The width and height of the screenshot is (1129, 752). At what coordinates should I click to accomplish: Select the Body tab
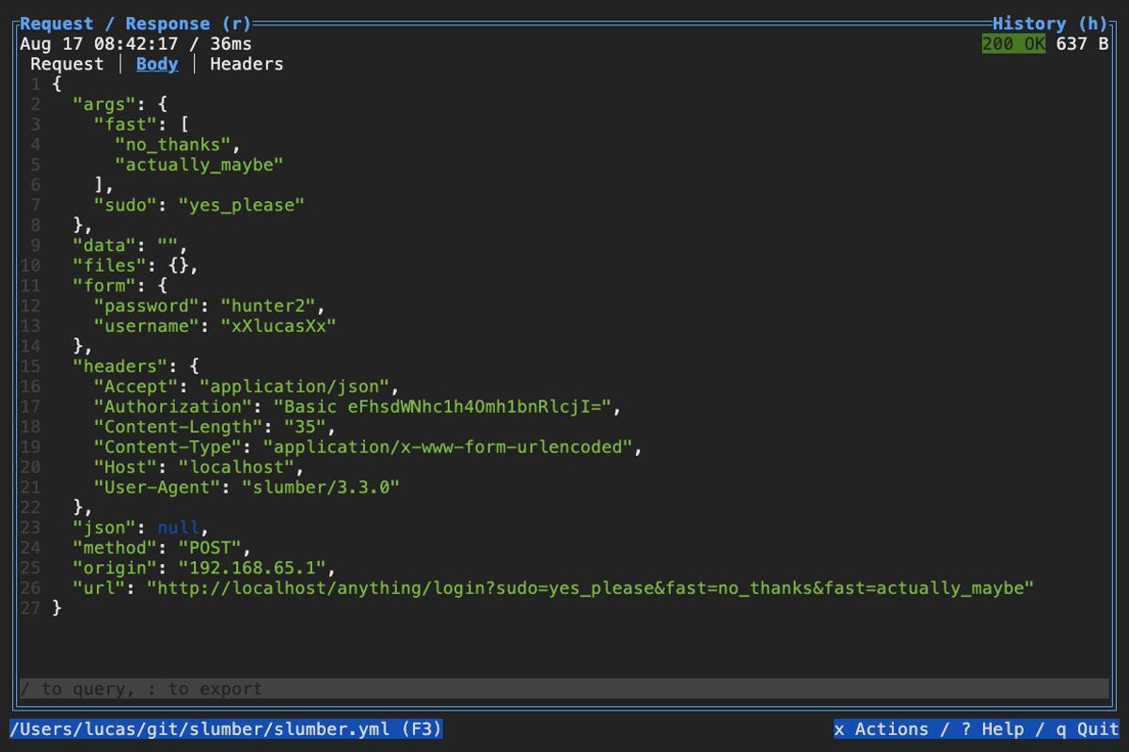coord(157,64)
